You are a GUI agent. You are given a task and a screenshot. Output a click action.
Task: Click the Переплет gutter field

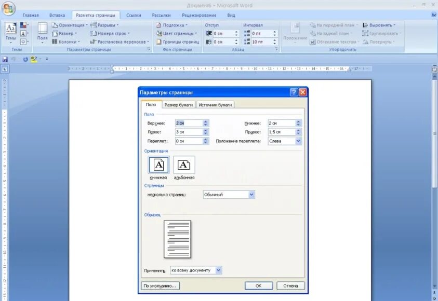pos(189,141)
